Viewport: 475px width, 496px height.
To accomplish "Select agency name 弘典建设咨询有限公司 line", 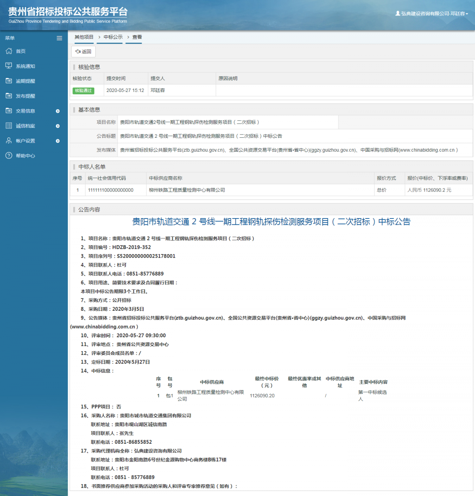I will click(131, 451).
